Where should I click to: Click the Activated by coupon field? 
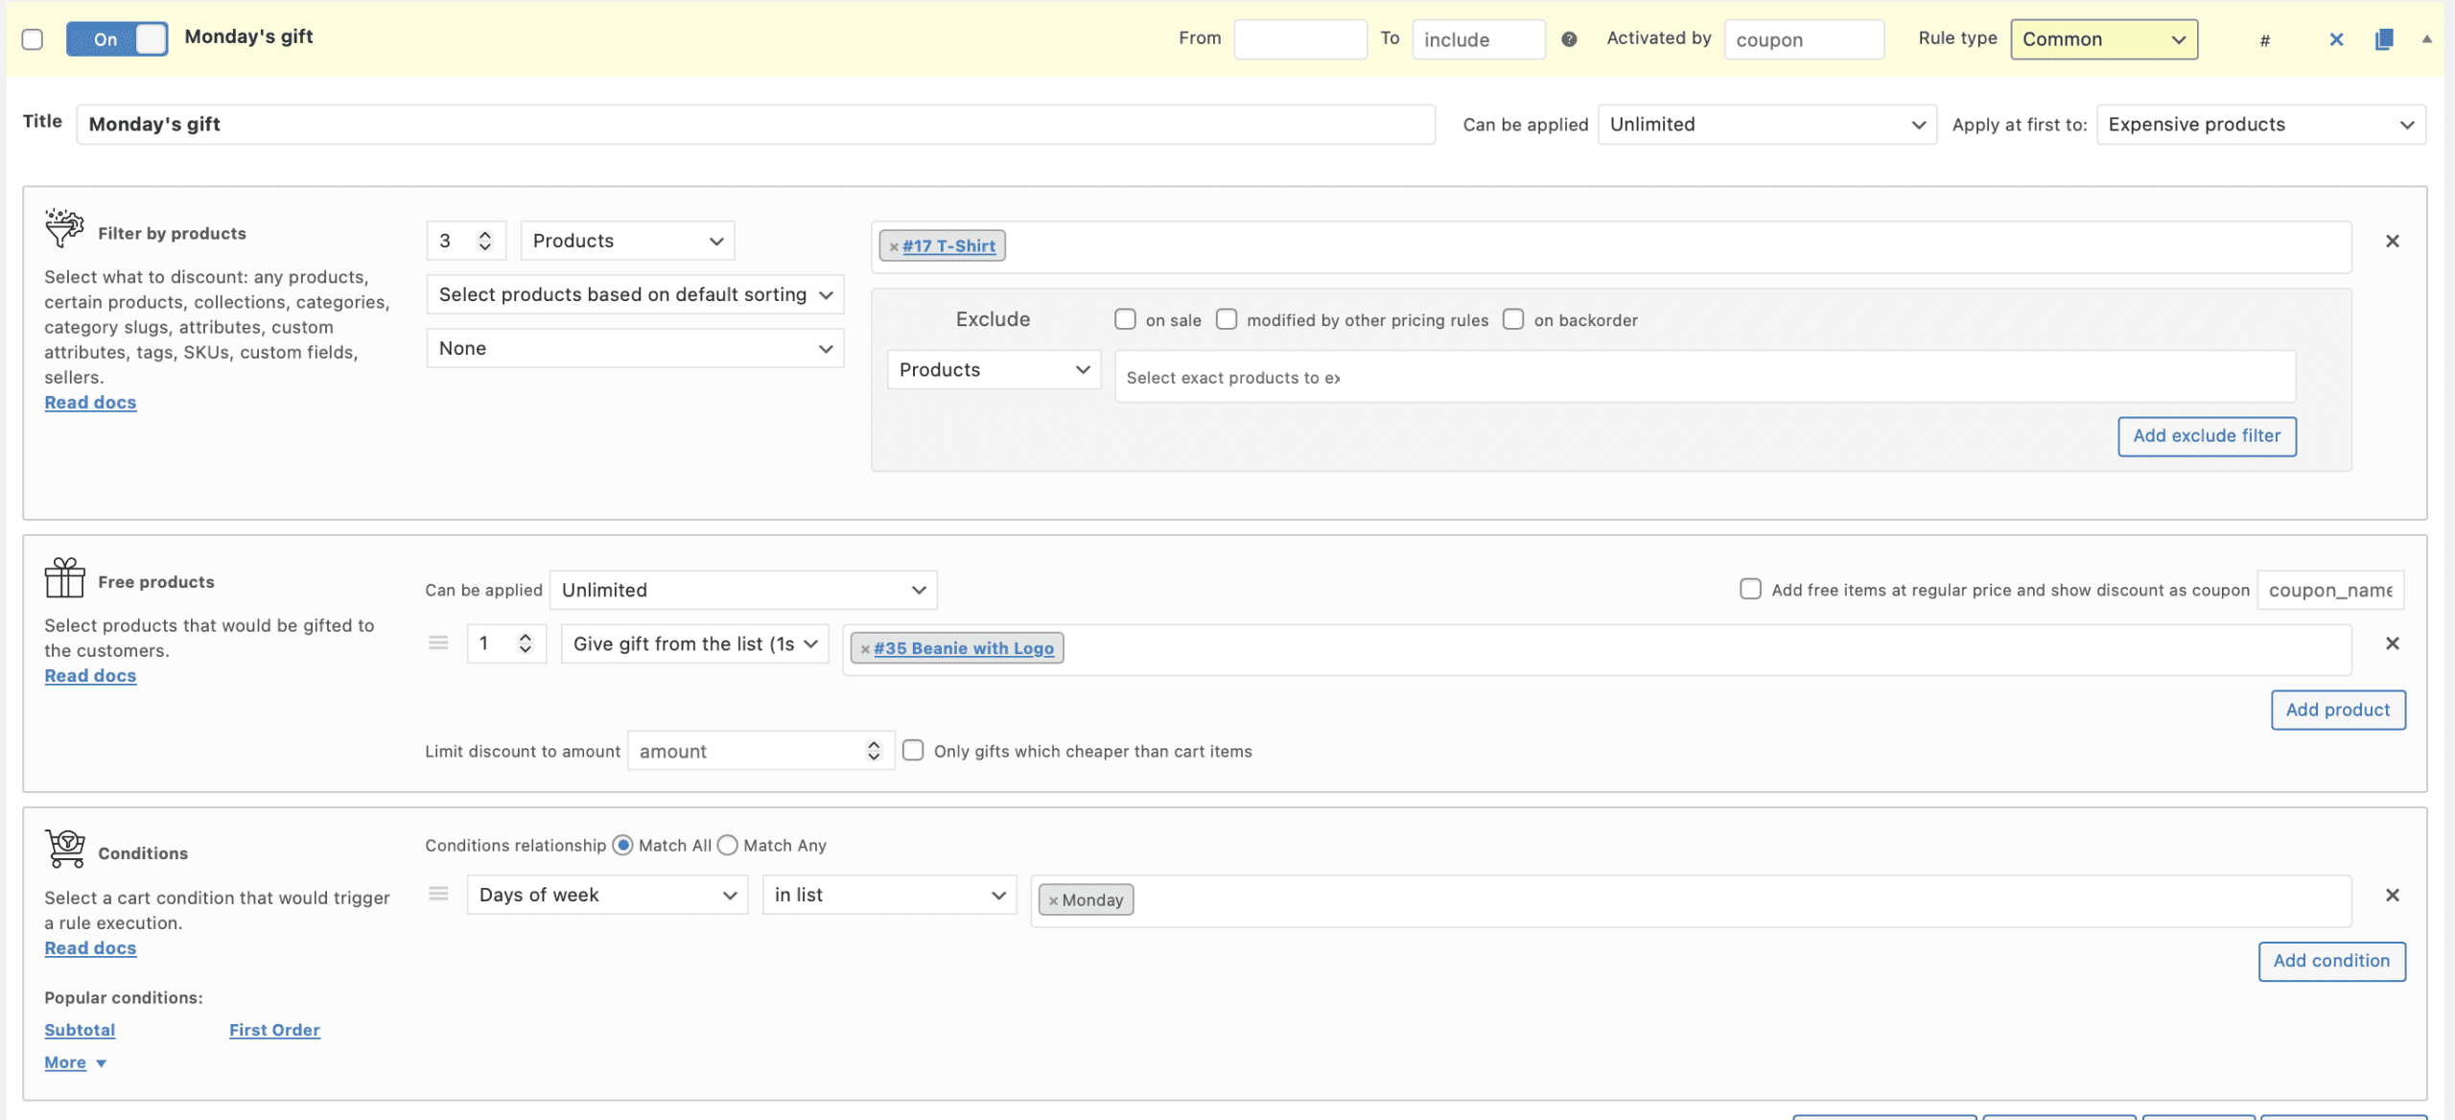coord(1803,39)
